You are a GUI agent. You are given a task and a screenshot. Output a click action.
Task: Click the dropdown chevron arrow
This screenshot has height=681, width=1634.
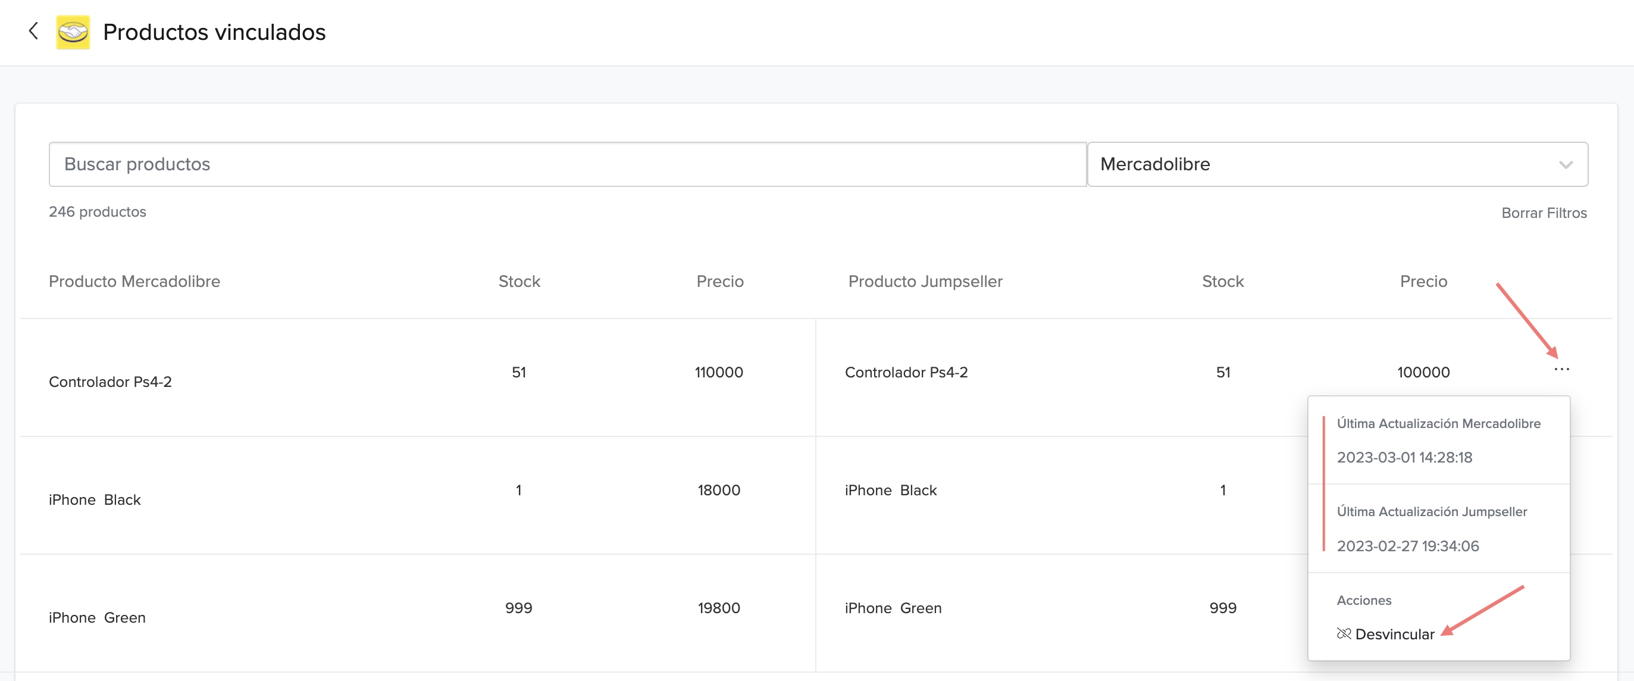coord(1565,165)
